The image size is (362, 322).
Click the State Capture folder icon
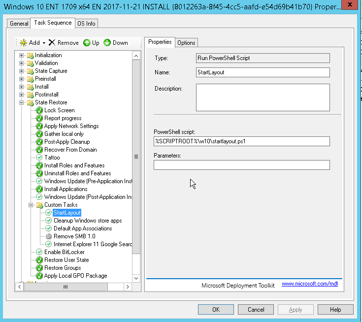click(x=30, y=71)
